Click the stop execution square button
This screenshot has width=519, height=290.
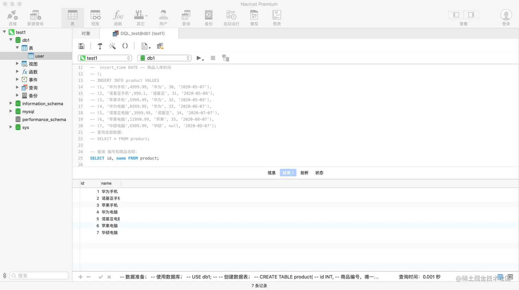point(213,58)
